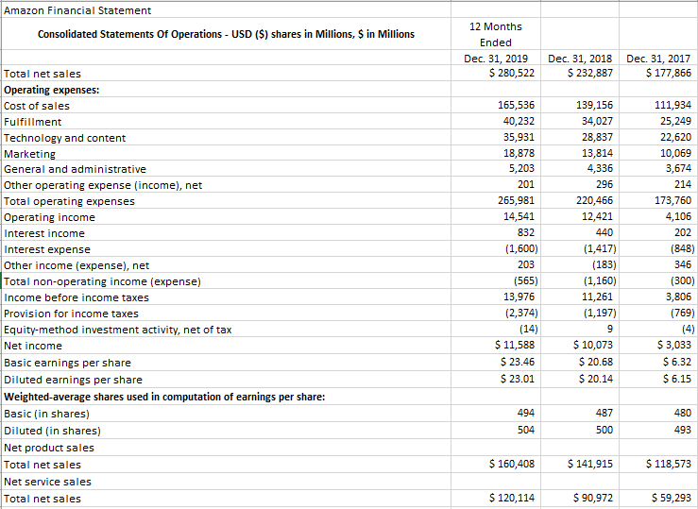Click the 'Total operating expenses' label
The height and width of the screenshot is (509, 698).
(x=69, y=201)
